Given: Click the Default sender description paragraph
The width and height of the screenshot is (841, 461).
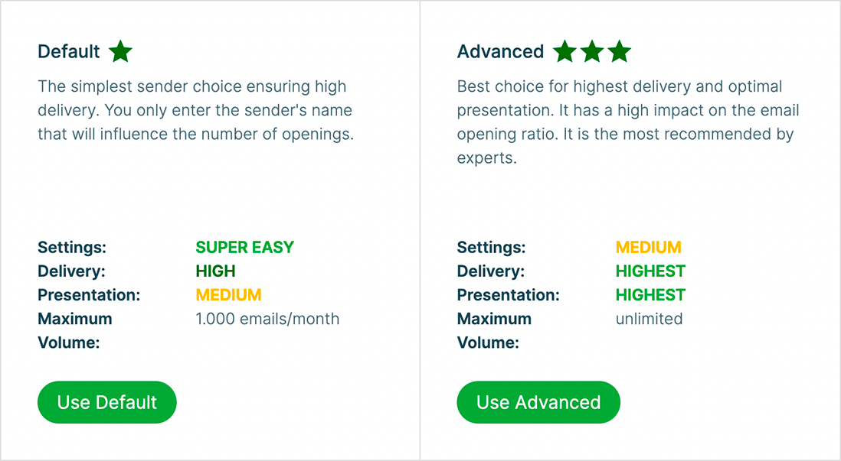Looking at the screenshot, I should tap(195, 110).
